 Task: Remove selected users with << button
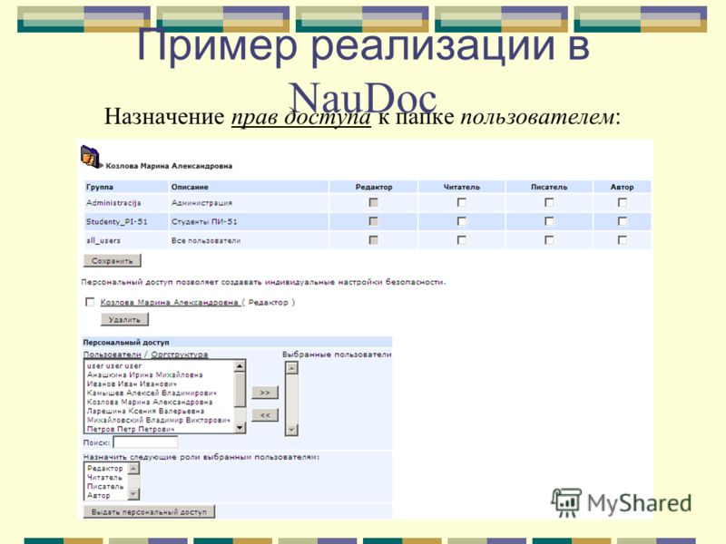coord(265,415)
